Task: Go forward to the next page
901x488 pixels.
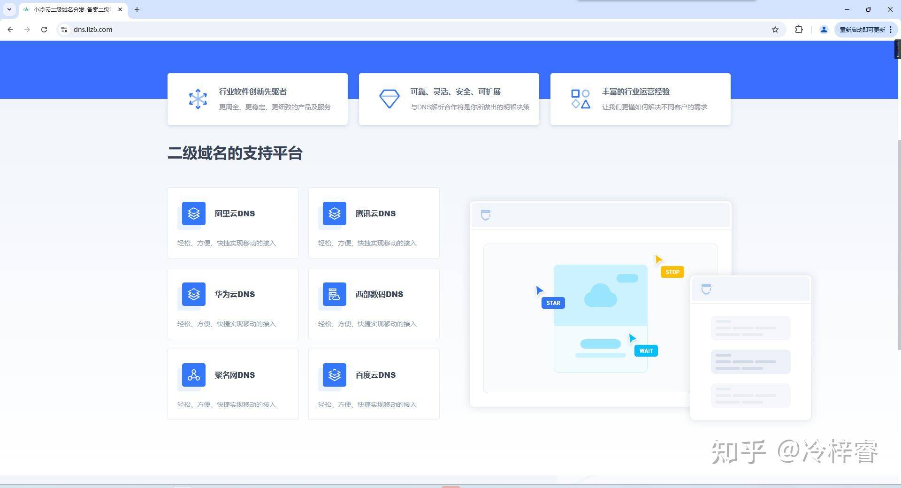Action: [x=27, y=30]
